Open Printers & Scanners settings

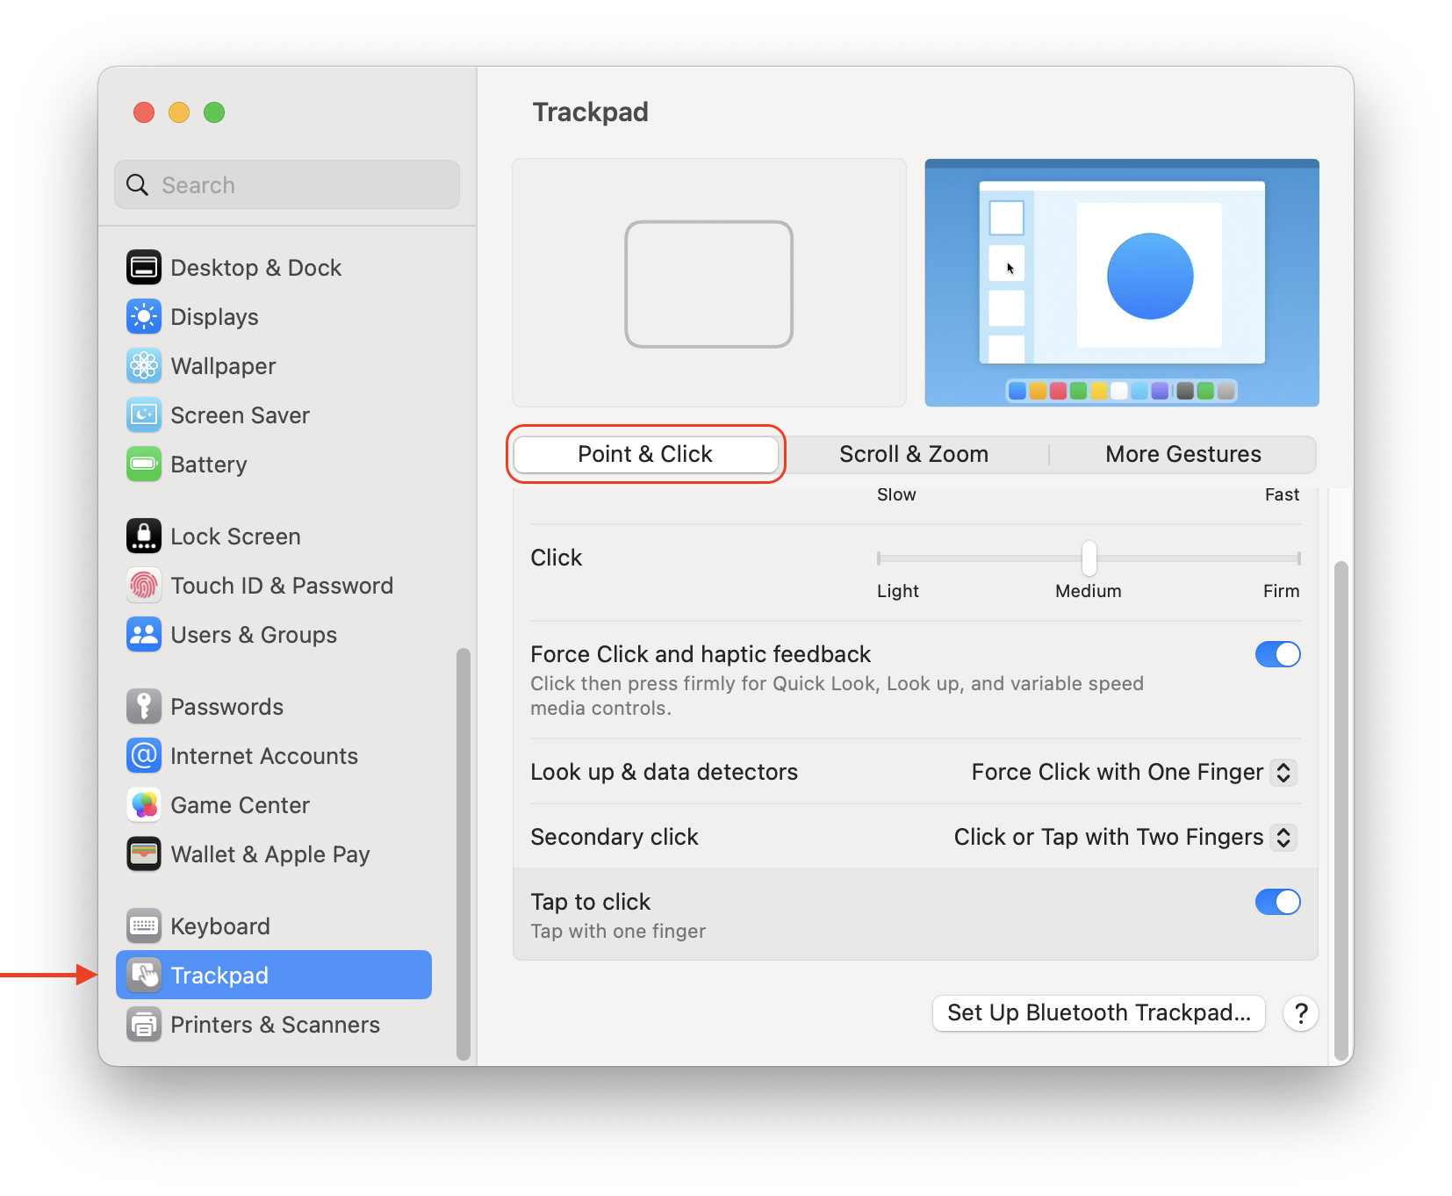(x=275, y=1024)
